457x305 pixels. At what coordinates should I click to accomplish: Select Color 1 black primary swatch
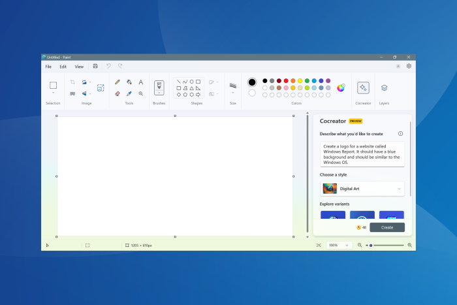252,82
